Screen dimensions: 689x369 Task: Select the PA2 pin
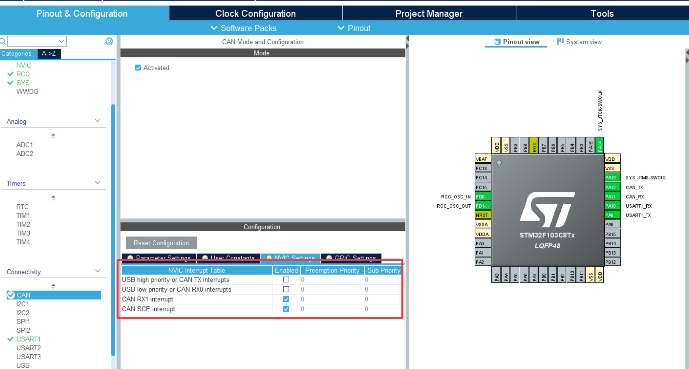(x=483, y=262)
